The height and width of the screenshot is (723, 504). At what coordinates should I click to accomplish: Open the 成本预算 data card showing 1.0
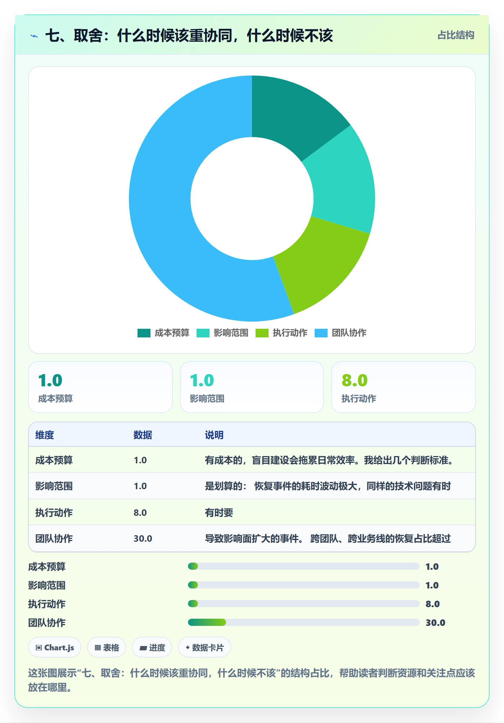pos(100,387)
